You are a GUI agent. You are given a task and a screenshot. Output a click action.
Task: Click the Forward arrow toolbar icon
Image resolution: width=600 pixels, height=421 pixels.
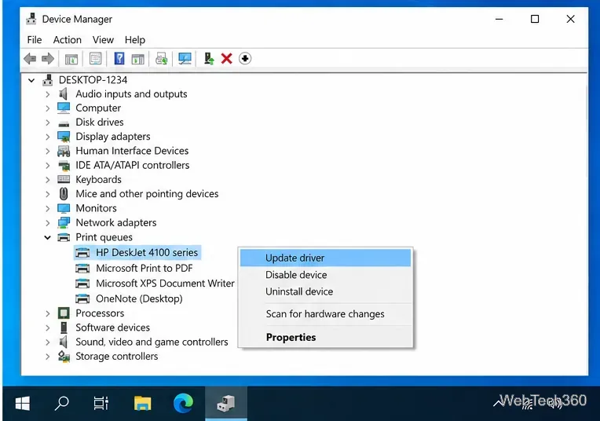pyautogui.click(x=48, y=59)
